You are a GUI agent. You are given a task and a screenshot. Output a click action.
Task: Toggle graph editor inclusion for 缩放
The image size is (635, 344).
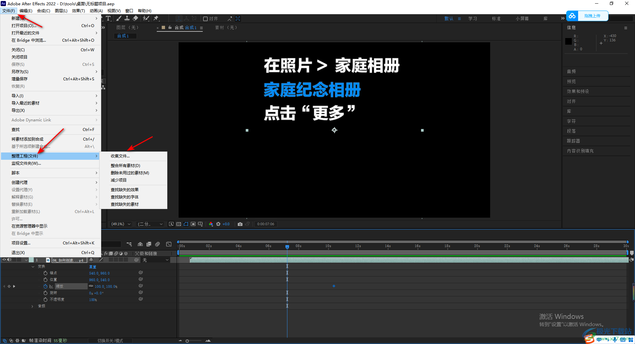click(51, 286)
